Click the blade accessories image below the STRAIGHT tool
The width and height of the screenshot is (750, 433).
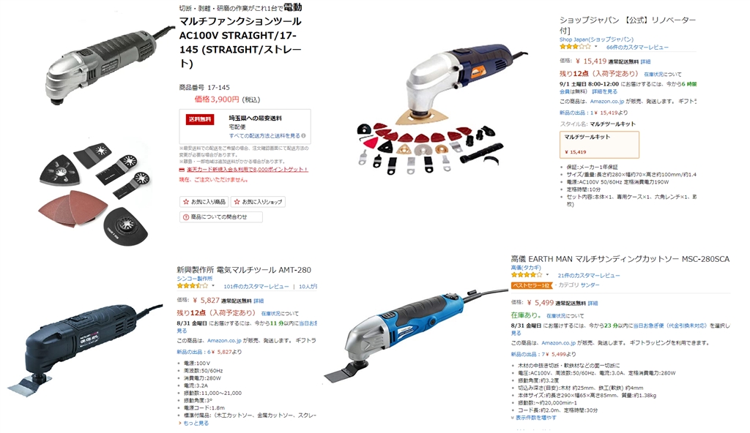point(96,191)
